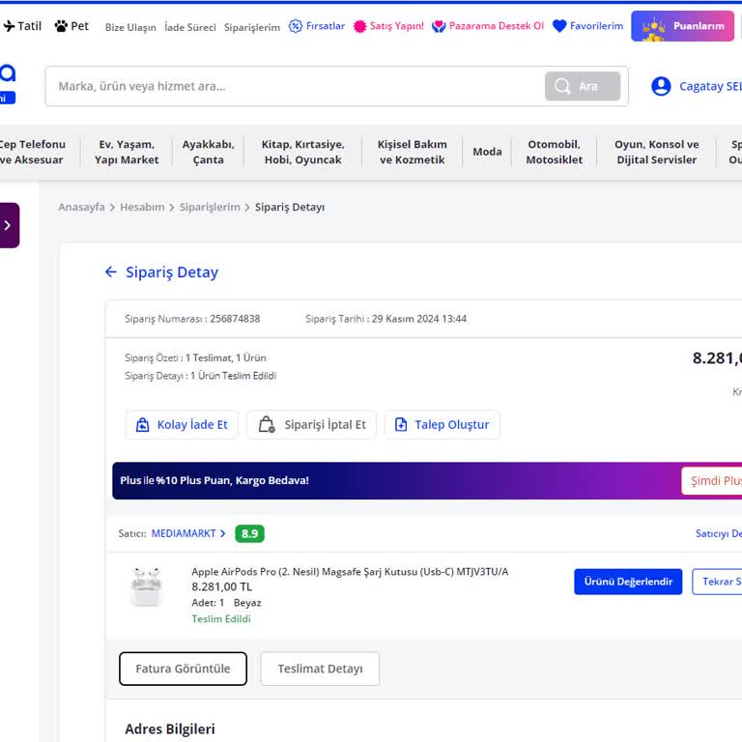Image resolution: width=742 pixels, height=742 pixels.
Task: Click the AirPods Pro product thumbnail
Action: [147, 586]
